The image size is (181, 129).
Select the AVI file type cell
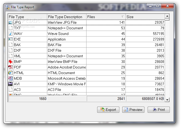pos(30,84)
